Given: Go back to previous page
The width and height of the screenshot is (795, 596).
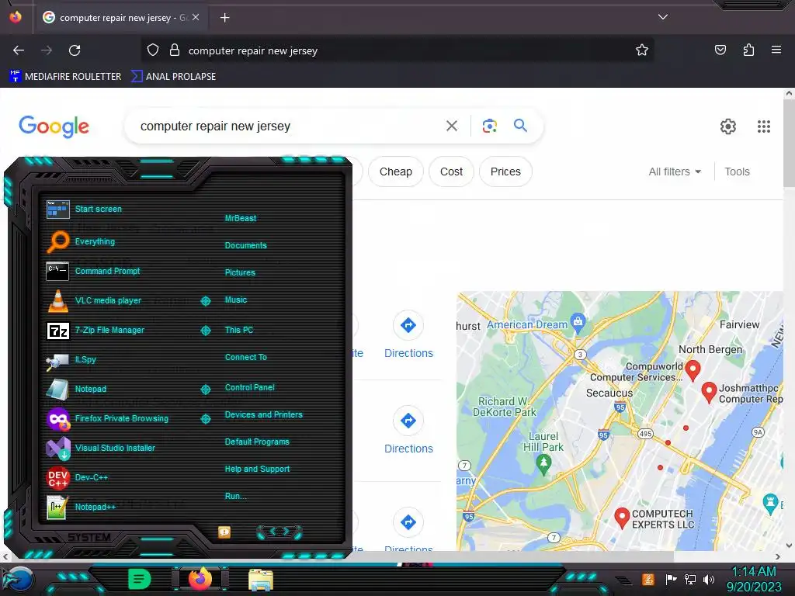Looking at the screenshot, I should point(19,50).
